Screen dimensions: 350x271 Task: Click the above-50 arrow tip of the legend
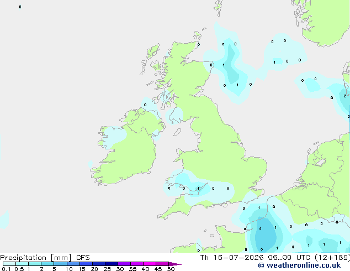175,264
